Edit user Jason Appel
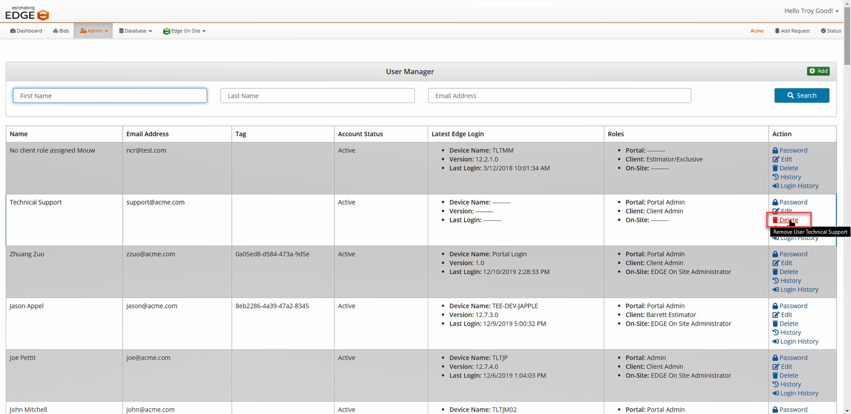This screenshot has height=414, width=851. pyautogui.click(x=782, y=315)
